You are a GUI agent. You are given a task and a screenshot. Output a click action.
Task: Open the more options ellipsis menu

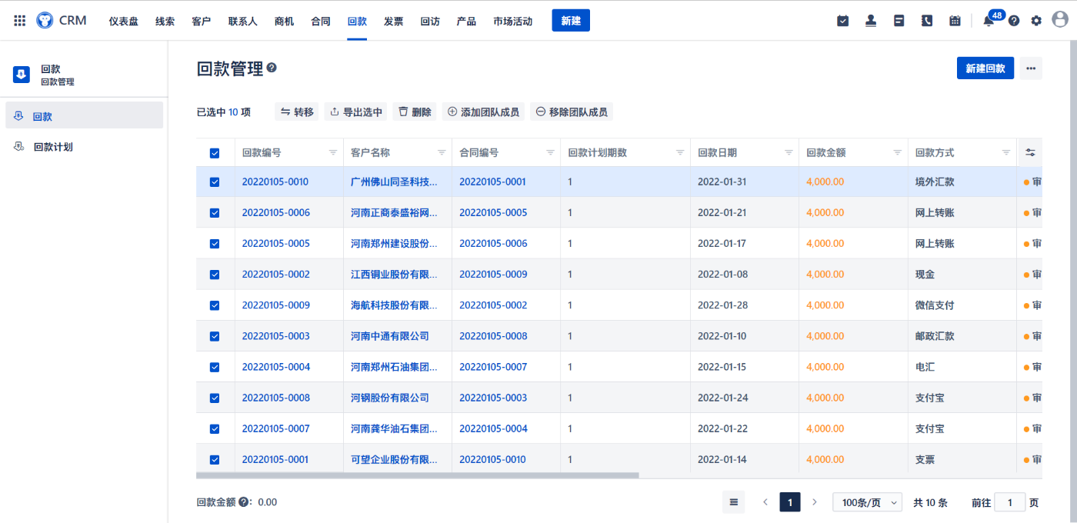pos(1031,68)
